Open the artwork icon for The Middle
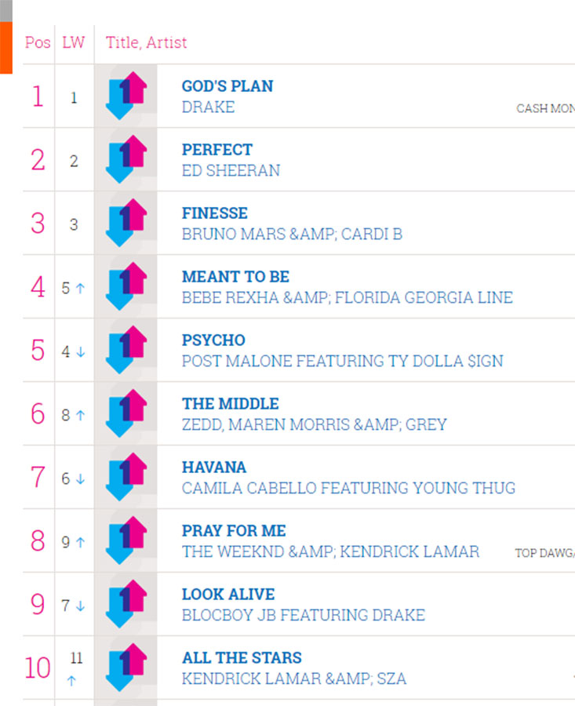The height and width of the screenshot is (706, 575). click(x=126, y=413)
